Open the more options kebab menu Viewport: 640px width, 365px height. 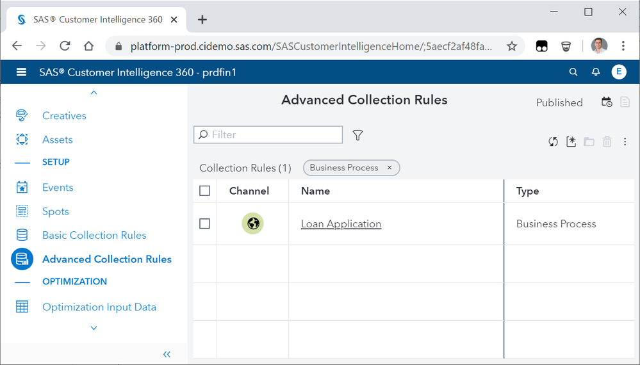point(625,142)
